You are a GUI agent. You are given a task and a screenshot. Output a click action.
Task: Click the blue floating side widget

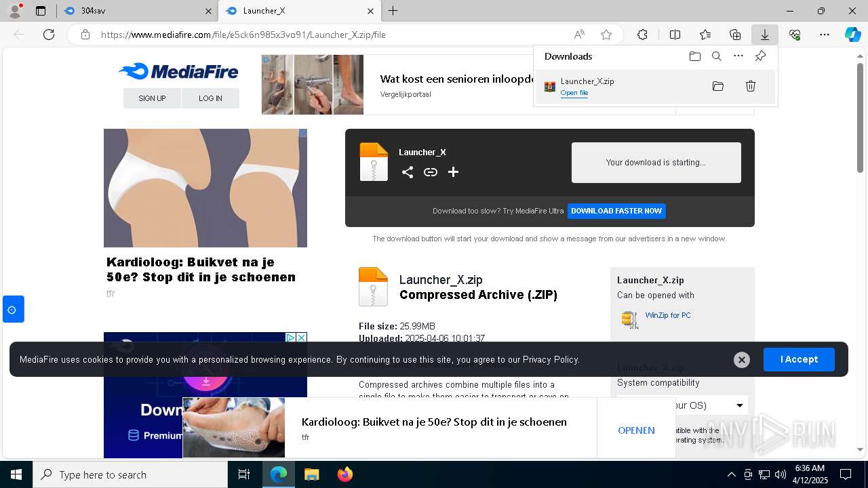click(13, 309)
